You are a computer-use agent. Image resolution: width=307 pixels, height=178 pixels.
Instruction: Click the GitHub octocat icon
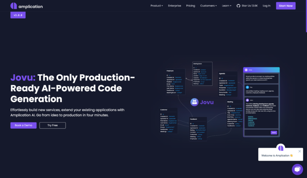click(x=238, y=6)
